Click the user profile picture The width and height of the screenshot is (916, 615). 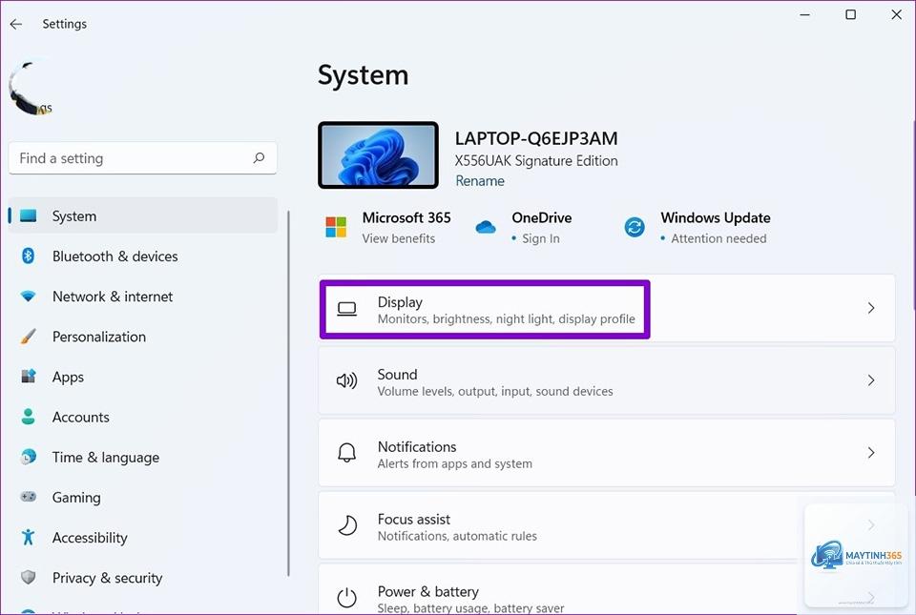point(31,89)
